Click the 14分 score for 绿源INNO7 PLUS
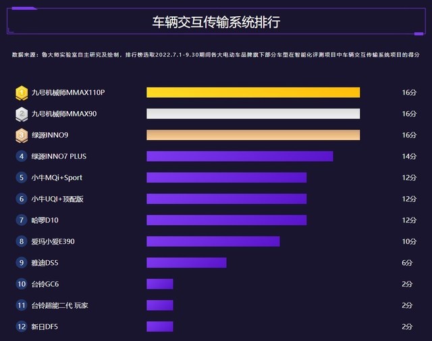The height and width of the screenshot is (341, 432). (408, 156)
